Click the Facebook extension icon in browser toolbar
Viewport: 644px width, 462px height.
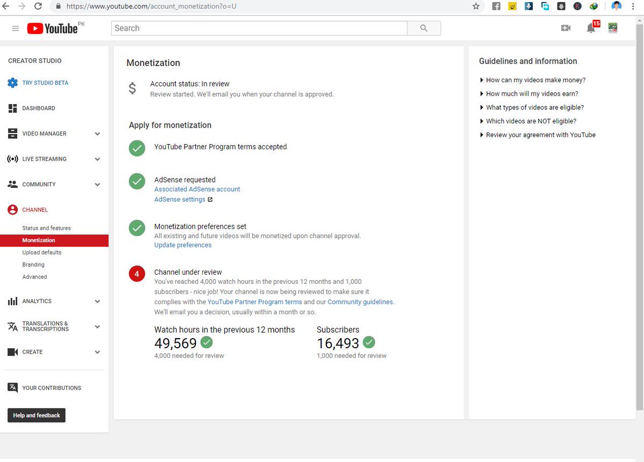coord(496,6)
